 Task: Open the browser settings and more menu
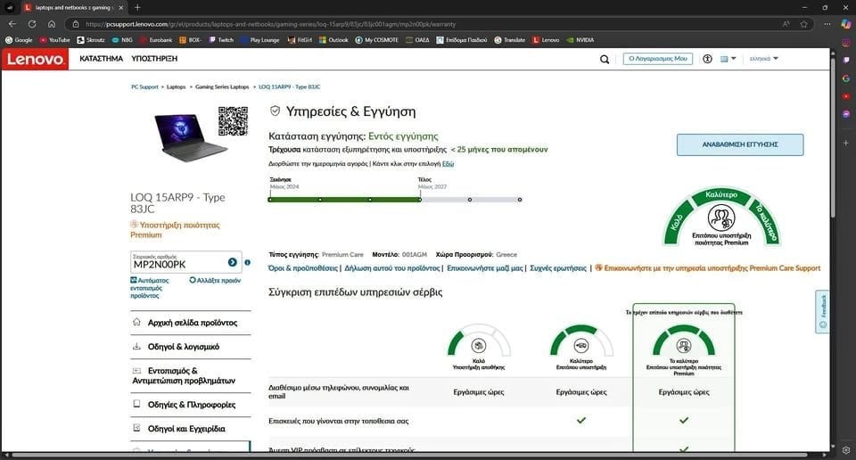(x=827, y=24)
